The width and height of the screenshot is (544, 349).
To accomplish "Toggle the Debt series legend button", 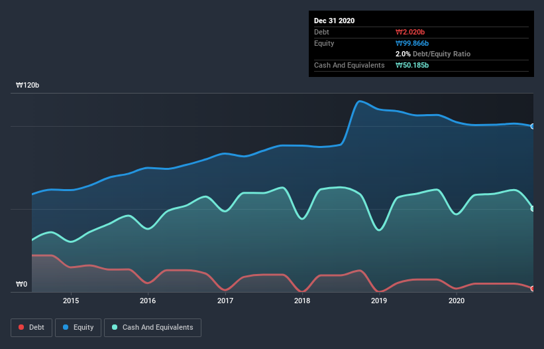I will click(x=31, y=328).
